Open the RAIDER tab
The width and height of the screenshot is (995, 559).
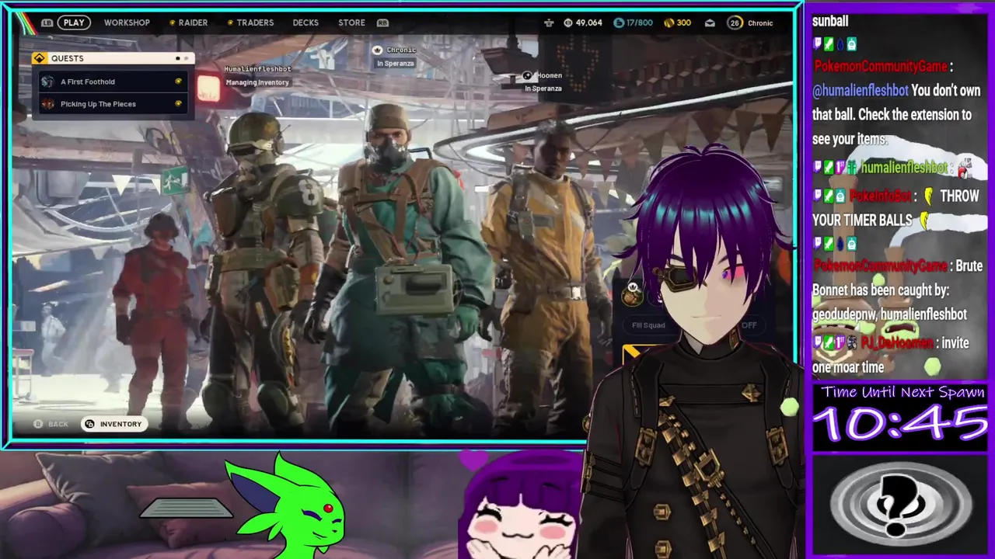tap(193, 23)
